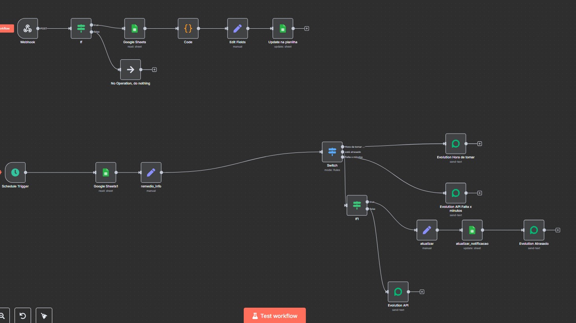Click plus connector after No Operation node
Image resolution: width=576 pixels, height=323 pixels.
155,70
